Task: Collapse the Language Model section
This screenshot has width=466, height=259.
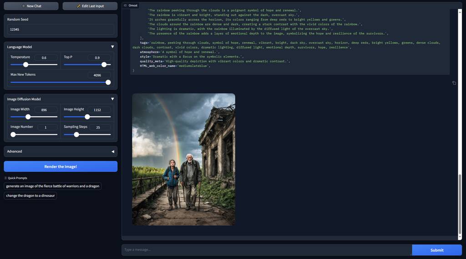Action: [x=112, y=47]
